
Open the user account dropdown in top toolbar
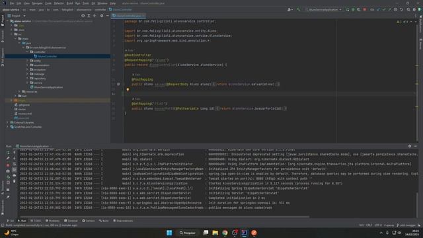tap(290, 9)
